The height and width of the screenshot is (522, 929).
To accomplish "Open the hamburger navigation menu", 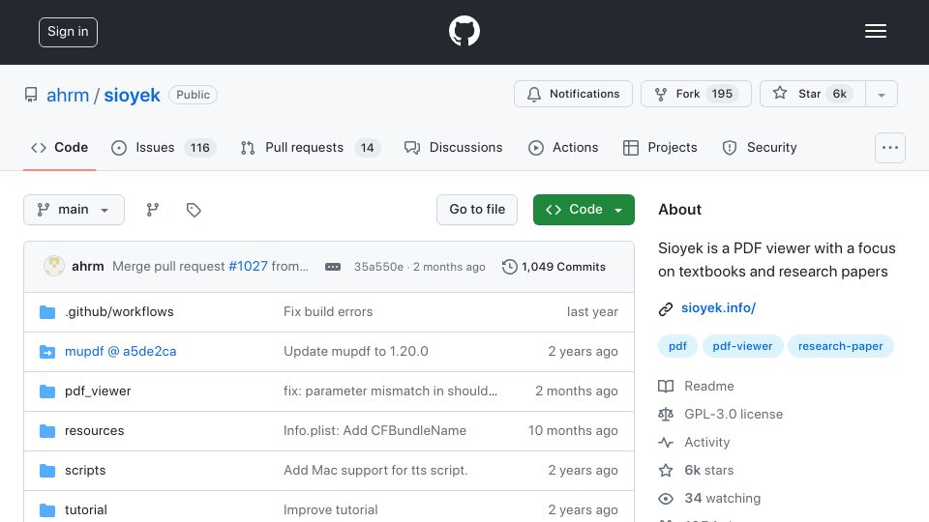I will 875,31.
